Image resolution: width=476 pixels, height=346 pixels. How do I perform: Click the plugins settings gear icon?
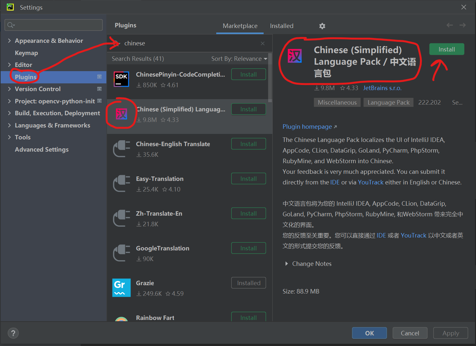tap(322, 26)
